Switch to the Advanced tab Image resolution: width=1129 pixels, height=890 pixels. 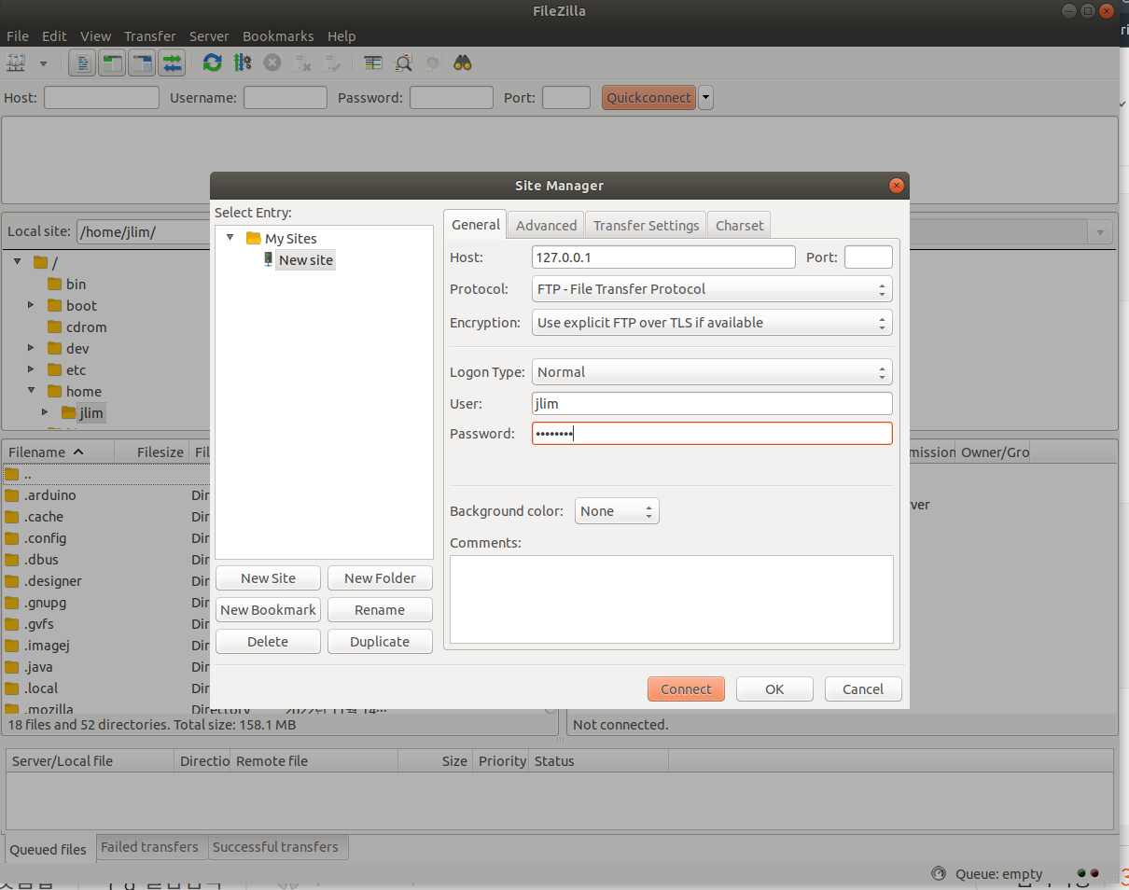click(546, 225)
